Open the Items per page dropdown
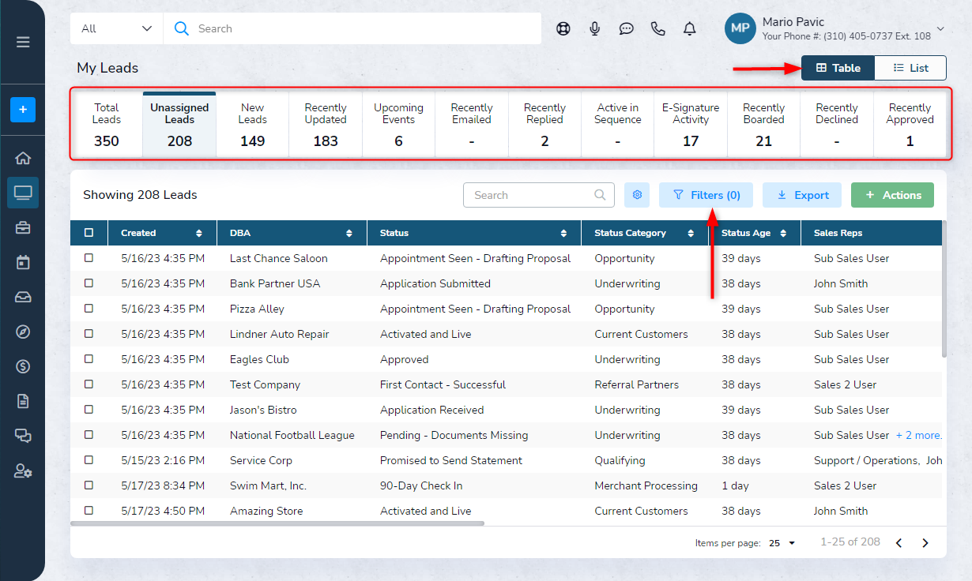Viewport: 972px width, 581px height. pos(782,543)
